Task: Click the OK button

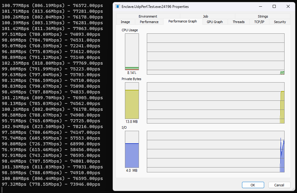Action: click(x=253, y=185)
